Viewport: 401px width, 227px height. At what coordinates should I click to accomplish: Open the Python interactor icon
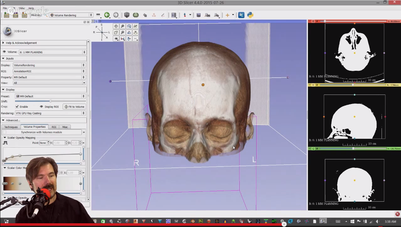[250, 15]
